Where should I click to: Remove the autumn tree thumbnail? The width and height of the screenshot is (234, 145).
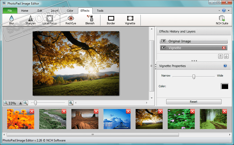[160, 111]
